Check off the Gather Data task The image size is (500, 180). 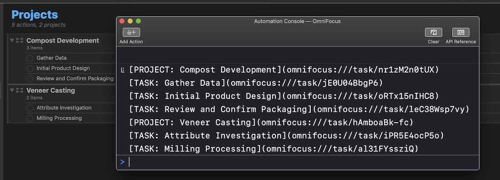(30, 58)
